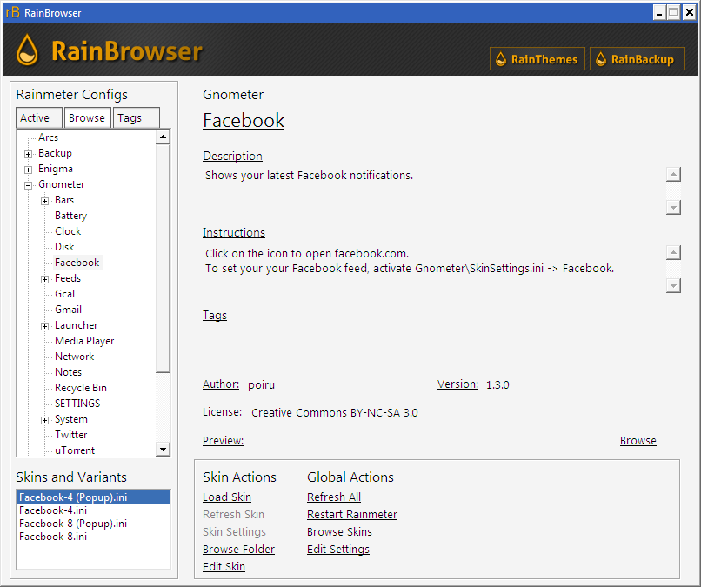Click the Load Skin link
The height and width of the screenshot is (587, 701).
click(227, 497)
